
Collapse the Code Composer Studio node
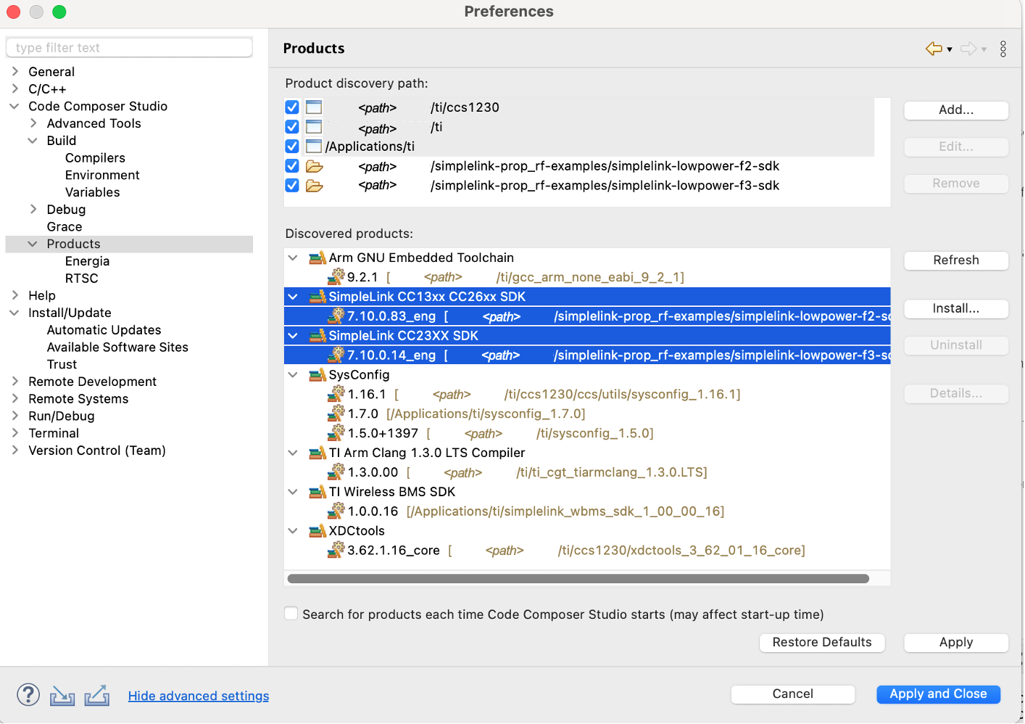14,106
